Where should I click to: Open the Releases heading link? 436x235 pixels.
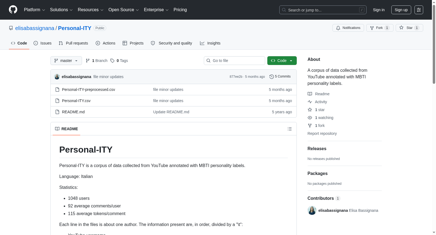coord(317,149)
